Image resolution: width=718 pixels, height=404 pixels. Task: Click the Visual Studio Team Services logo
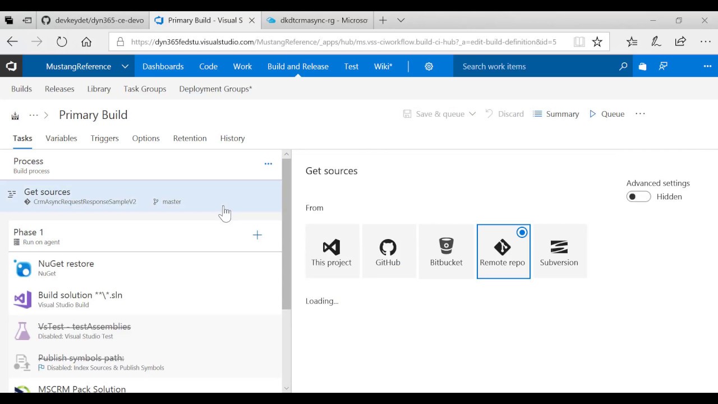11,66
